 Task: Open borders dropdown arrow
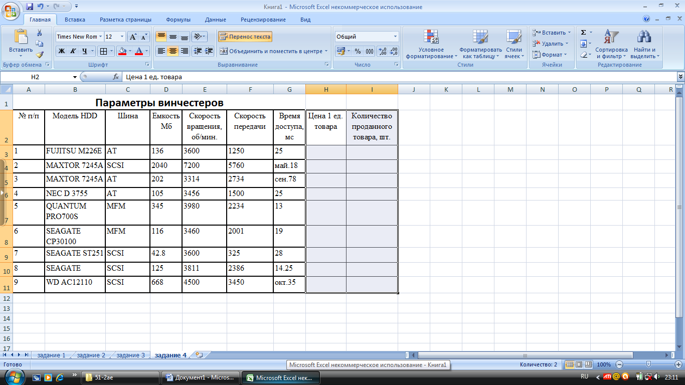coord(111,51)
